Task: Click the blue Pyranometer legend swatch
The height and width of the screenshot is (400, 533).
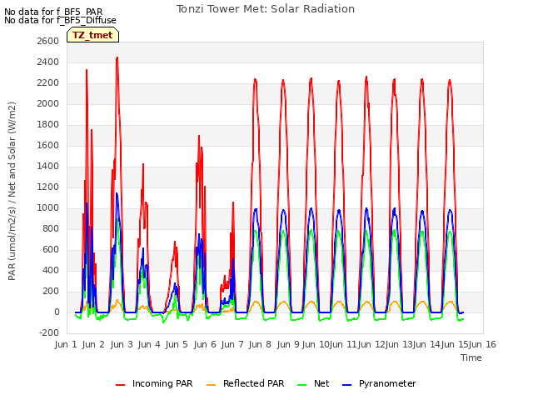Action: [346, 385]
